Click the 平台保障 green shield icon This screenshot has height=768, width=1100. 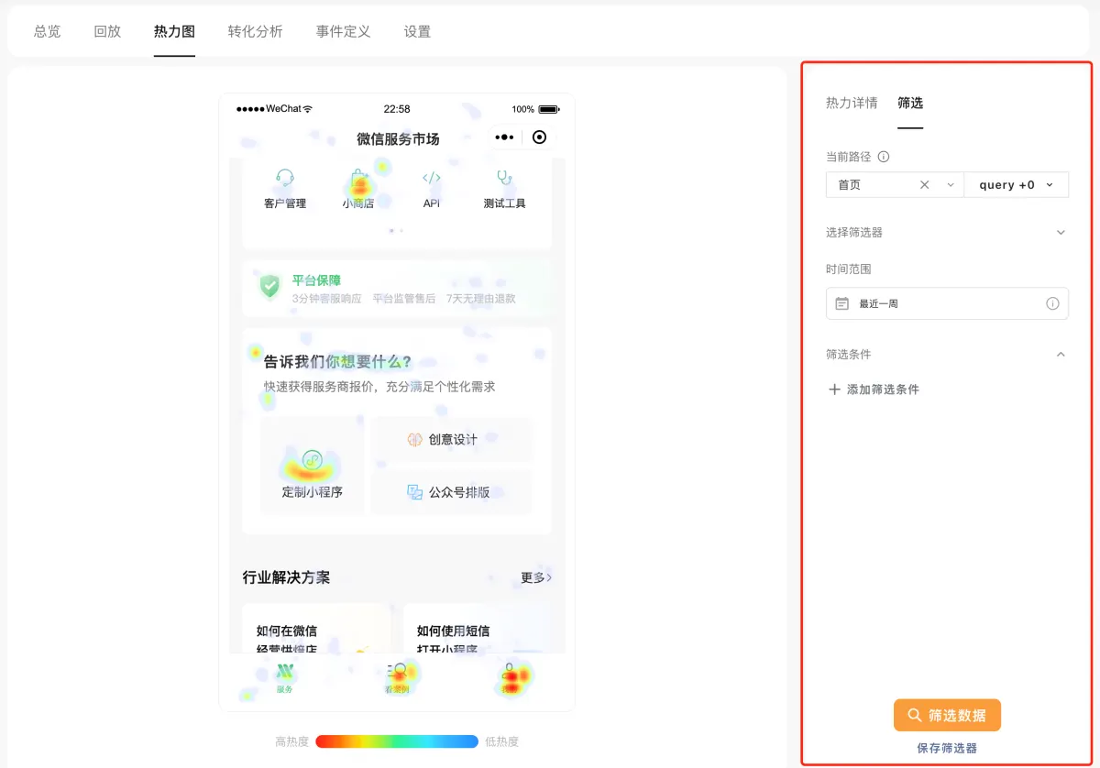[x=269, y=287]
